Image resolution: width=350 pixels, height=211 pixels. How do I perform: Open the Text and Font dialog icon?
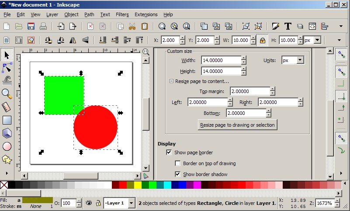click(288, 26)
